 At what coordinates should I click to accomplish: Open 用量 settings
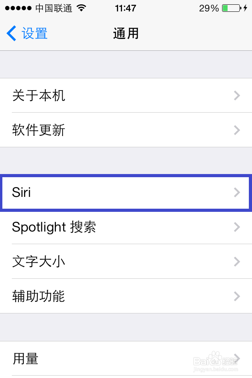[126, 359]
